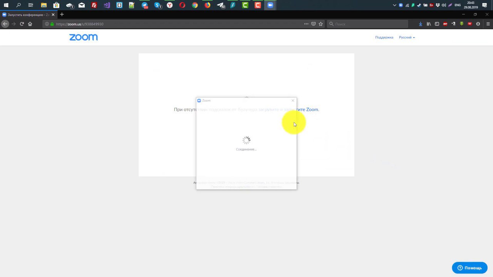Open Steam in the system tray

(419, 5)
